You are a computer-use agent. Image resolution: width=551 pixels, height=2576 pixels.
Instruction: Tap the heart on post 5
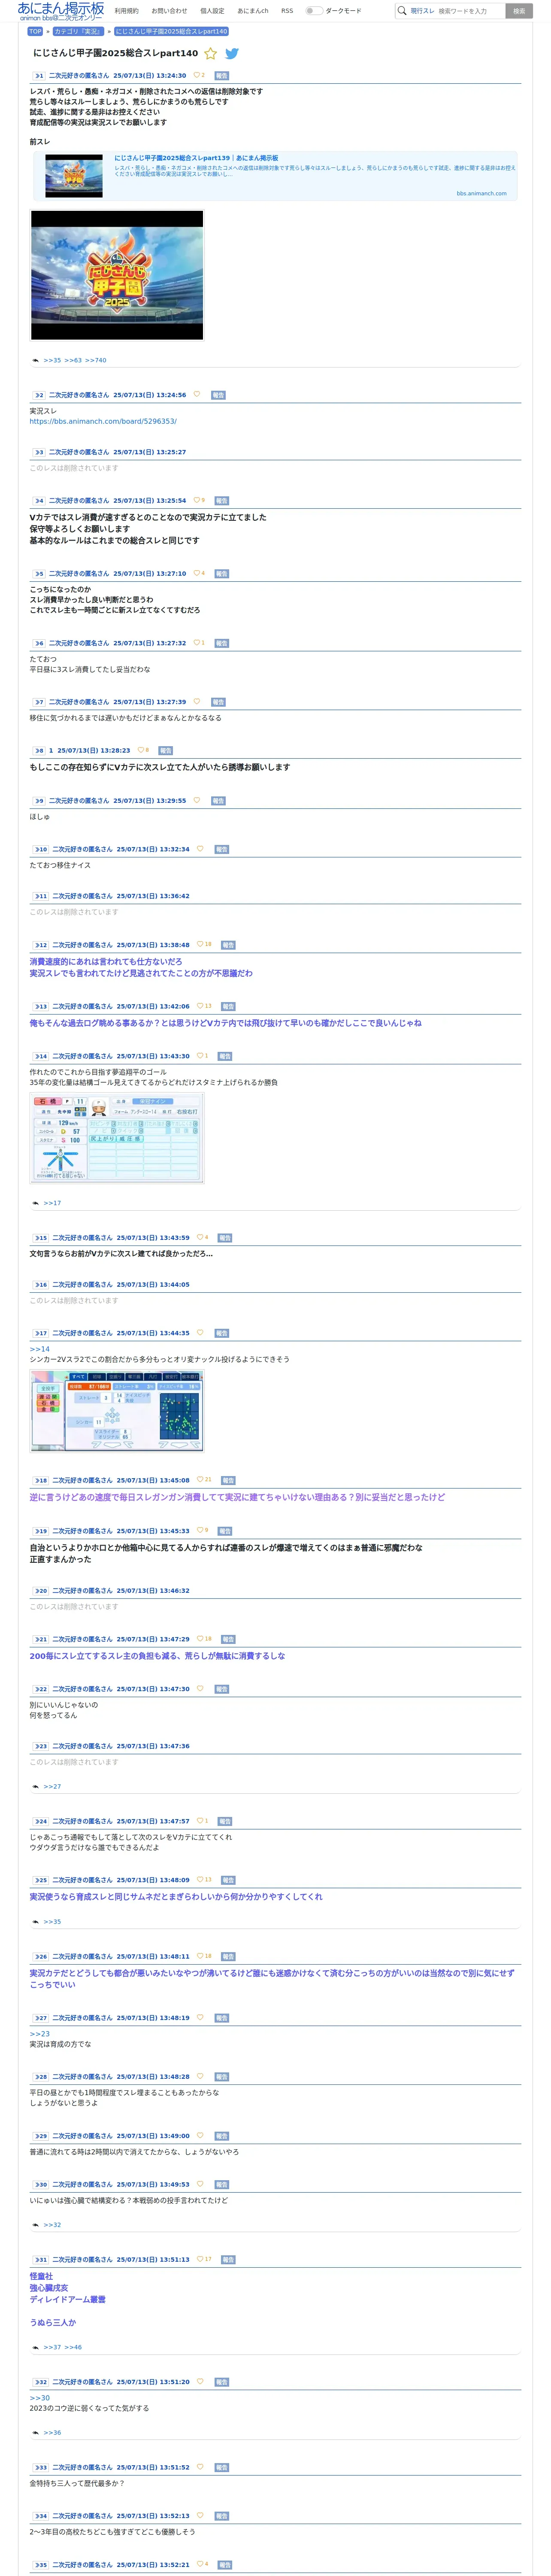[197, 574]
